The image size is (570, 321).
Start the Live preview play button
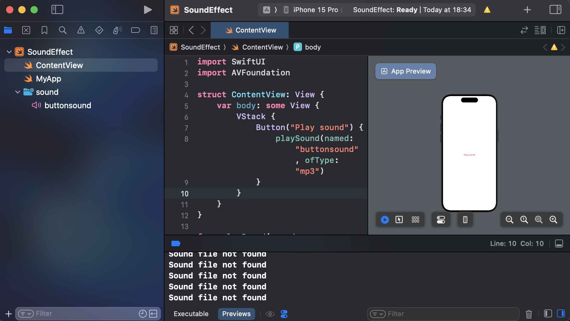click(385, 219)
